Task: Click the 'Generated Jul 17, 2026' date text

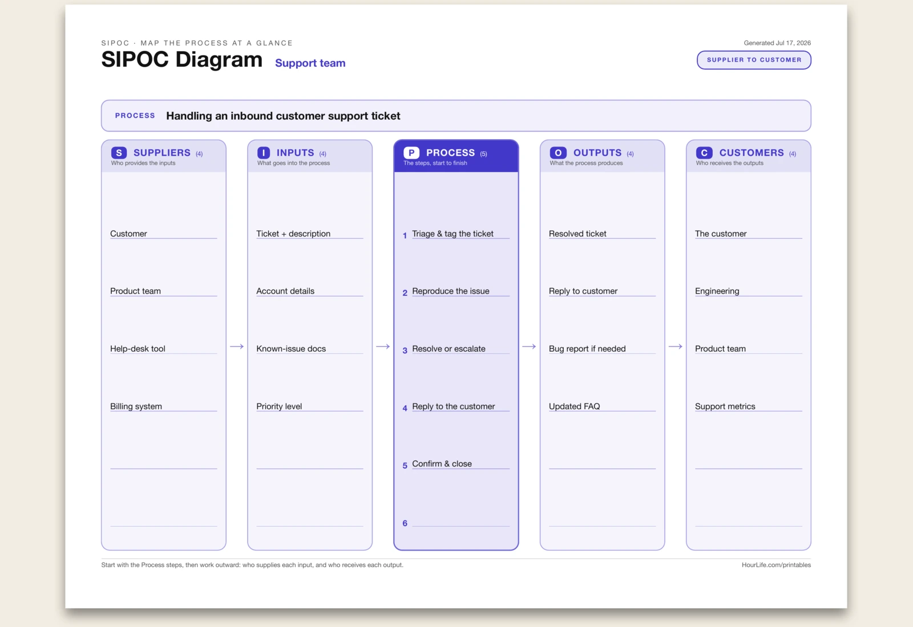Action: [777, 43]
